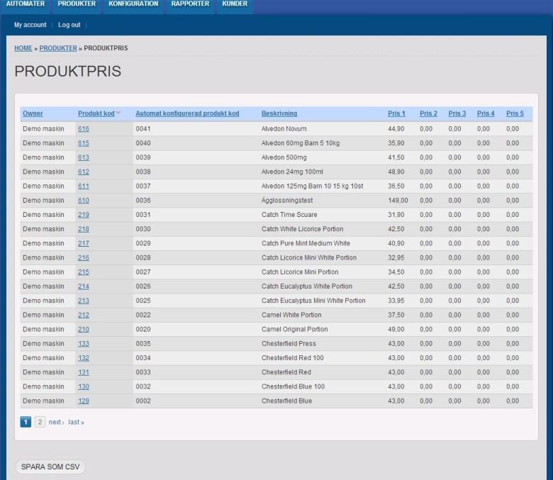Select Chesterfield Press description
Image resolution: width=553 pixels, height=480 pixels.
coord(289,344)
